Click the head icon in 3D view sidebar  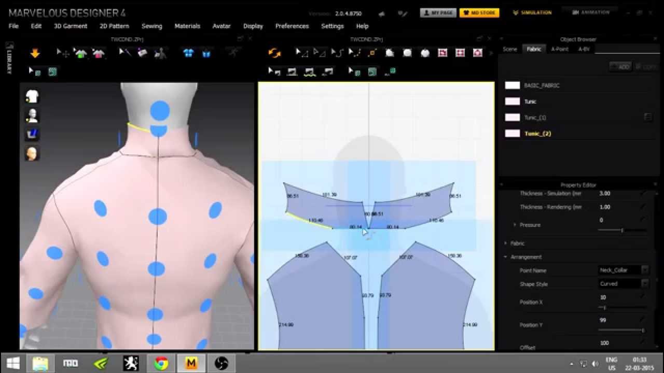coord(33,153)
